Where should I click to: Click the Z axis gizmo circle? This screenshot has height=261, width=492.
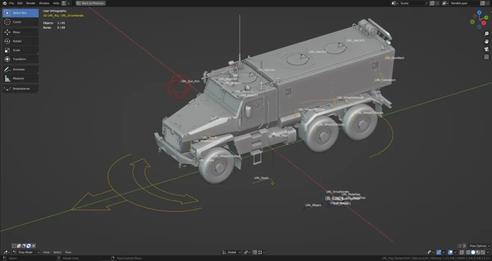479,11
